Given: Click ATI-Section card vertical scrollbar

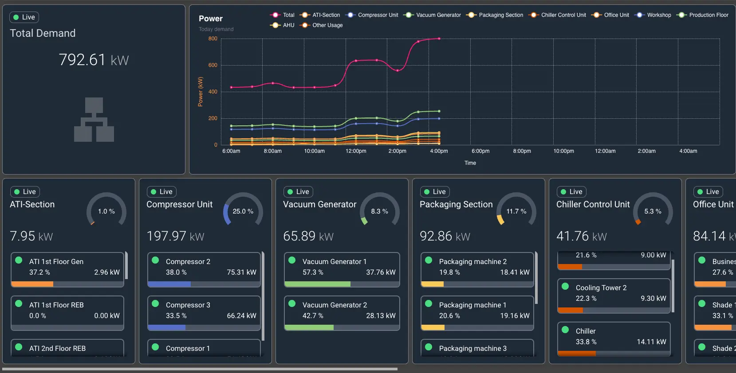Looking at the screenshot, I should tap(126, 265).
